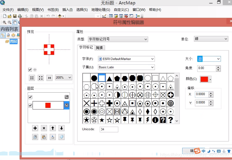Open file using the folder icon

(x=10, y=16)
